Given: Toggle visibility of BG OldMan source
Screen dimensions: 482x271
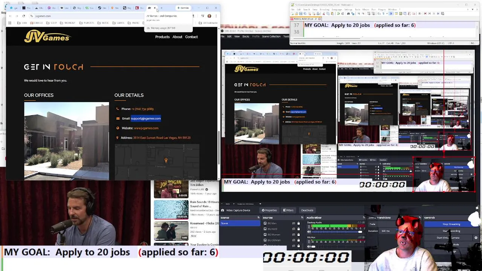Looking at the screenshot, I should tap(293, 240).
